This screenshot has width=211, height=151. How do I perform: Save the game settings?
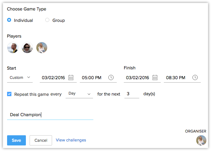tap(16, 140)
